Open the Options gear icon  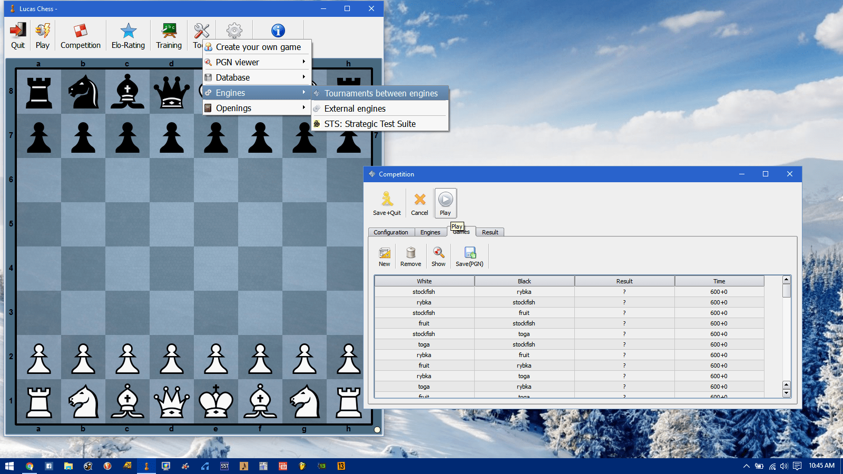point(234,31)
